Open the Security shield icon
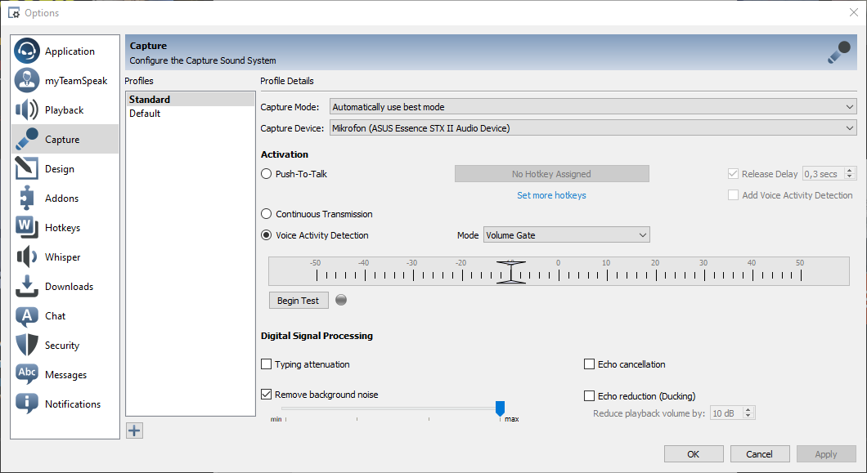The width and height of the screenshot is (867, 473). [27, 345]
